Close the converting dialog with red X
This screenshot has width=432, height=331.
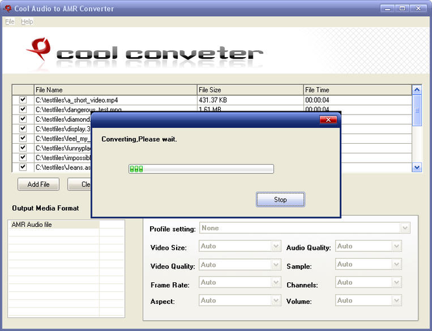click(328, 120)
